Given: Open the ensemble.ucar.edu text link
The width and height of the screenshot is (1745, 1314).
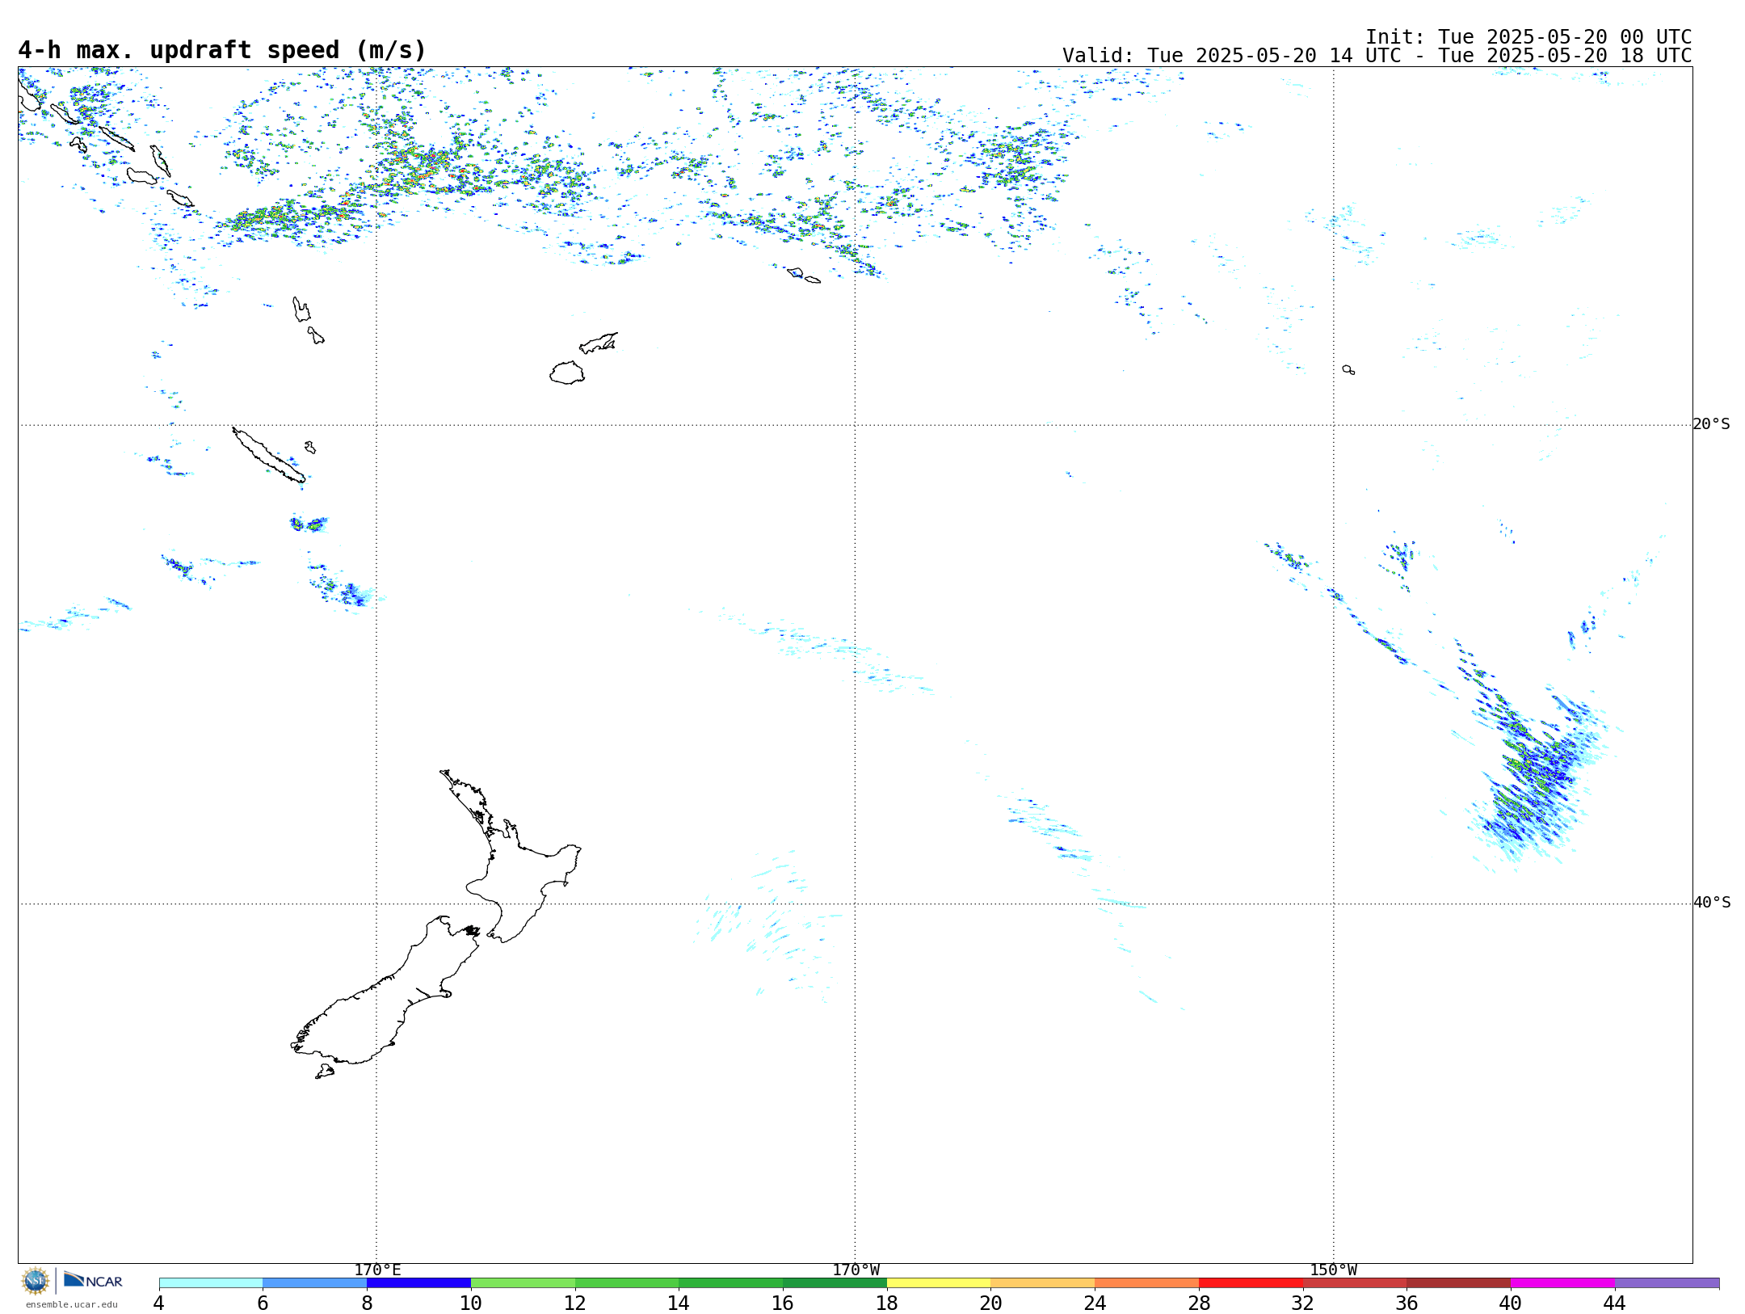Looking at the screenshot, I should tap(72, 1304).
